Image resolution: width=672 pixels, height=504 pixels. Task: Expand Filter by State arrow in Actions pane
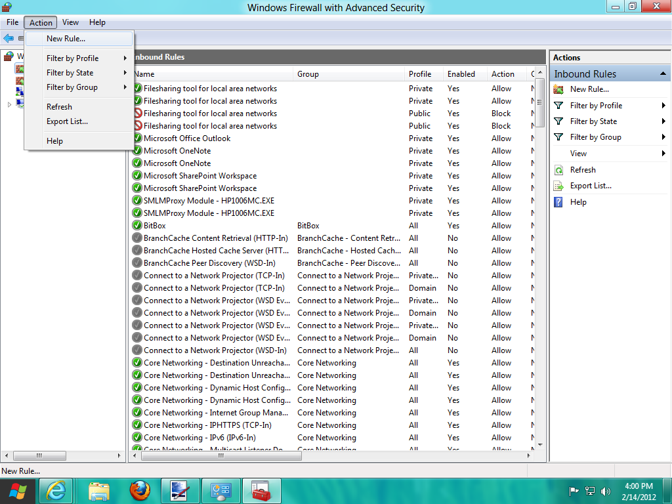pos(663,121)
